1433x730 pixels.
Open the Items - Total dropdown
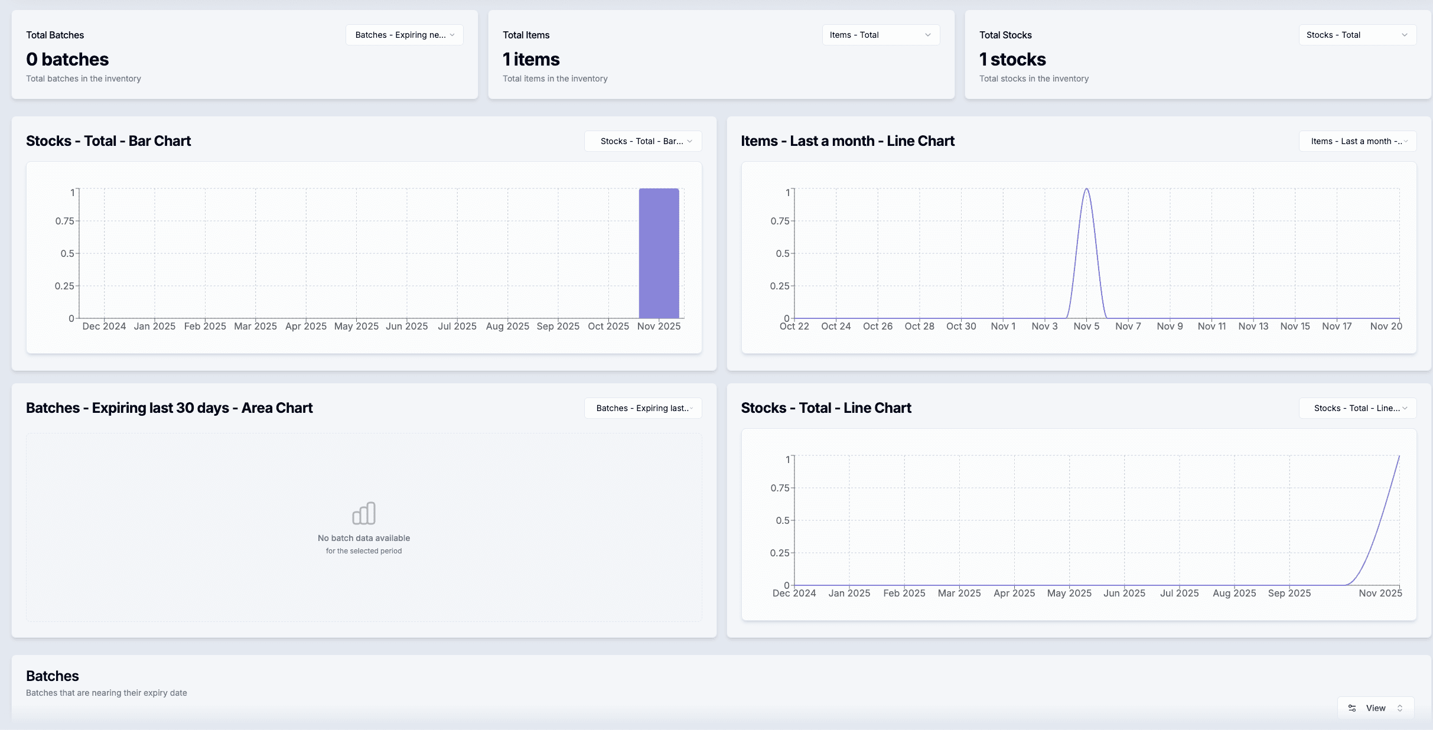click(880, 35)
